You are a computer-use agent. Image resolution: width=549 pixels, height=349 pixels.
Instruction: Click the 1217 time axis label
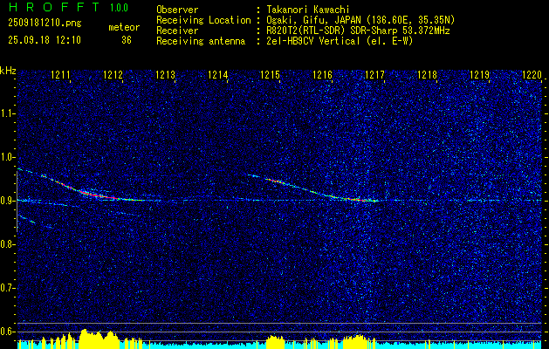click(374, 75)
